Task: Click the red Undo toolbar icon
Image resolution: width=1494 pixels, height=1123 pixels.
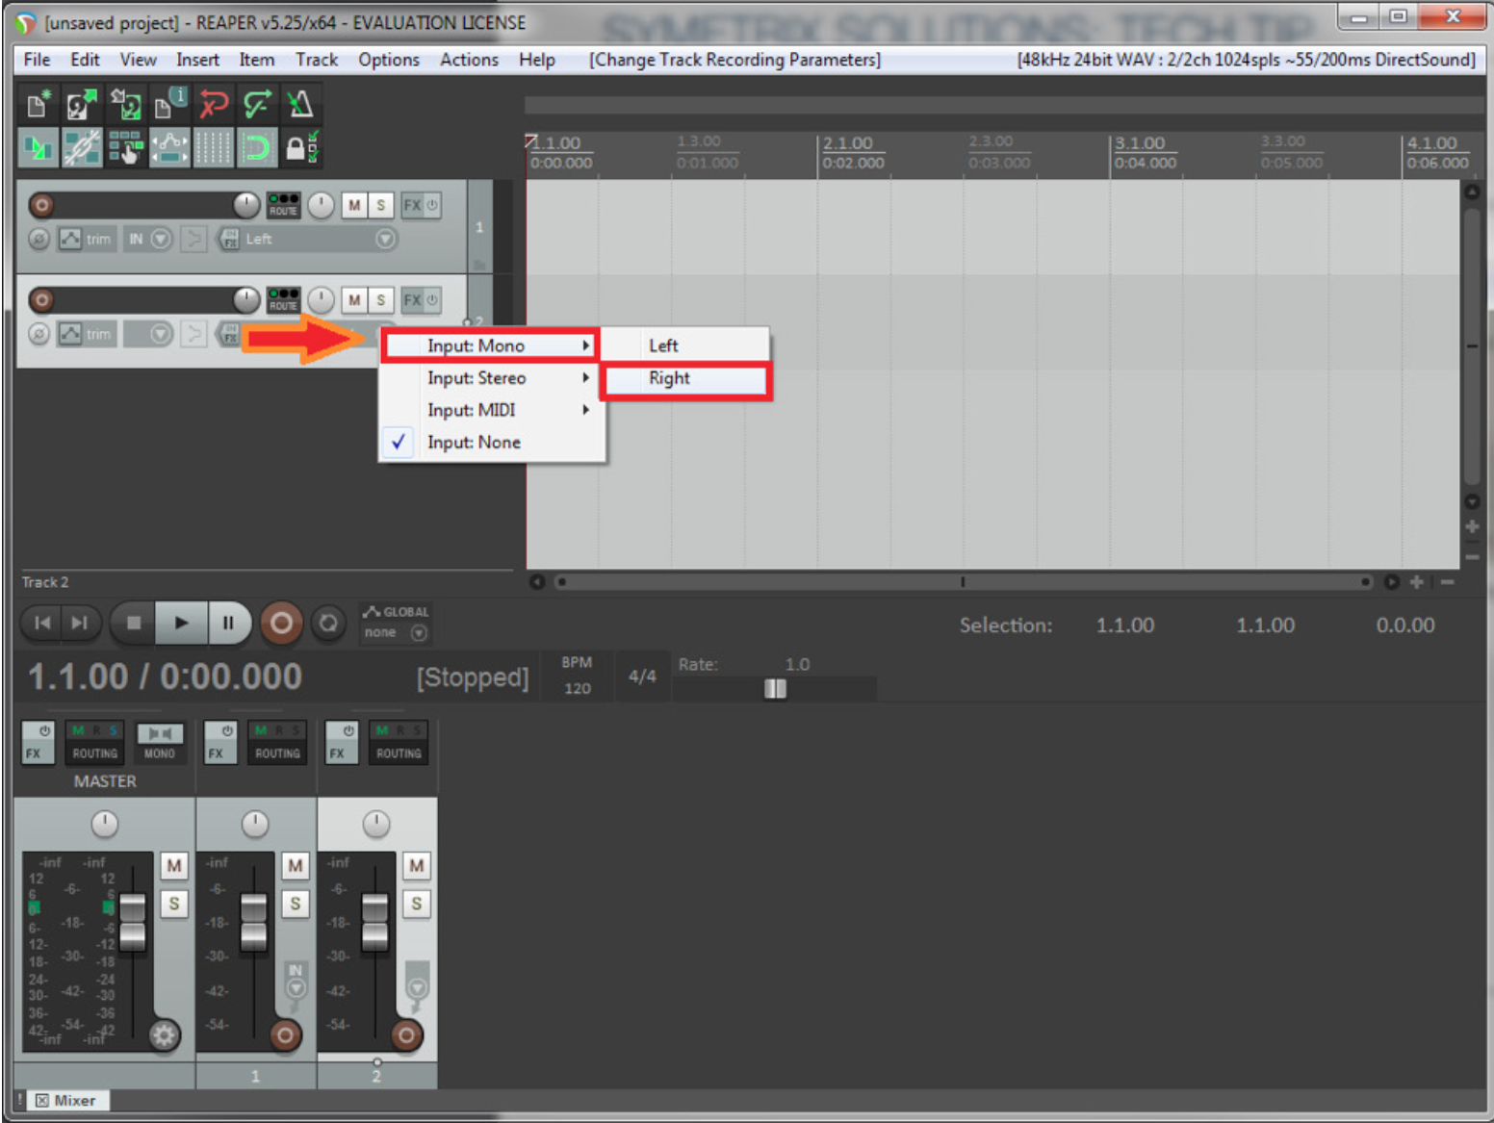Action: pos(214,104)
